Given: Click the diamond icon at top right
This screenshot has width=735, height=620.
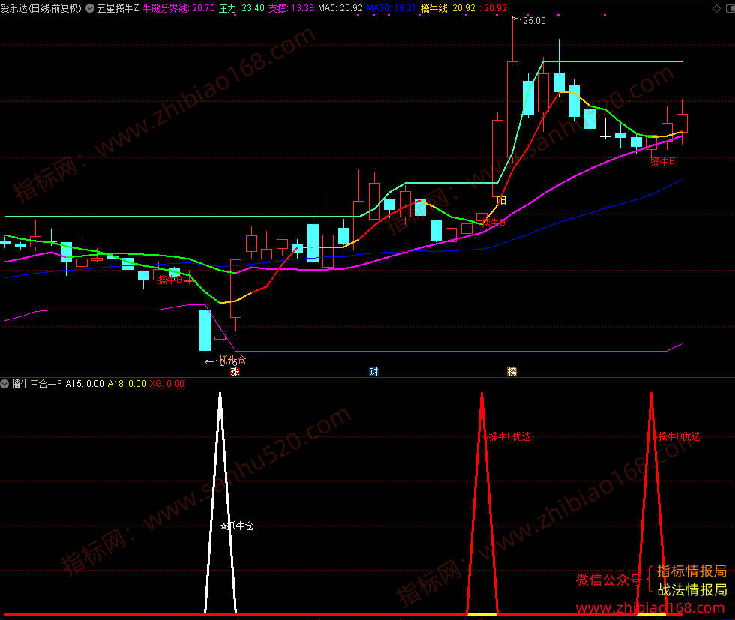Looking at the screenshot, I should click(x=716, y=8).
